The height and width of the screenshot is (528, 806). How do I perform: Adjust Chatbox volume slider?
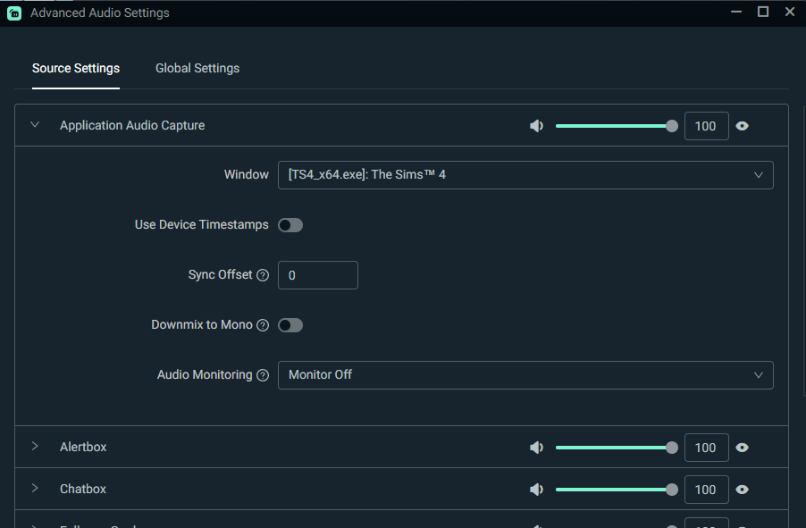coord(617,490)
